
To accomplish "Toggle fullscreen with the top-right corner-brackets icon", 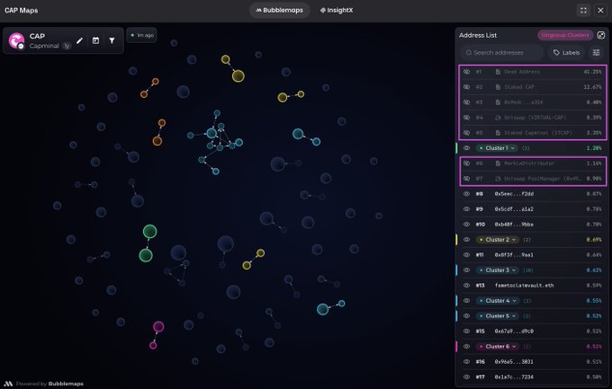I will click(583, 11).
